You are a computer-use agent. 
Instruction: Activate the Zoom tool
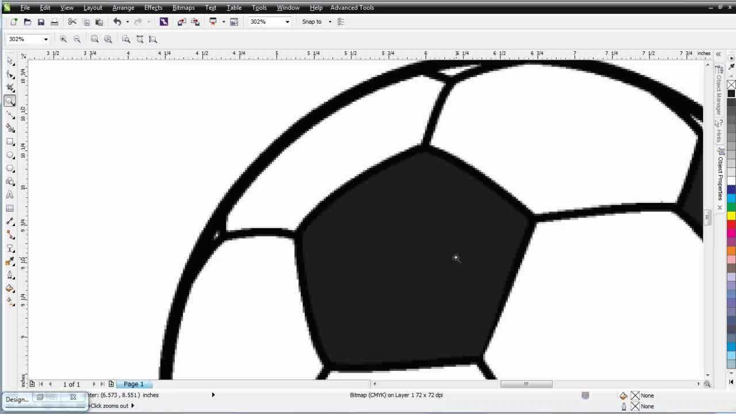point(10,99)
